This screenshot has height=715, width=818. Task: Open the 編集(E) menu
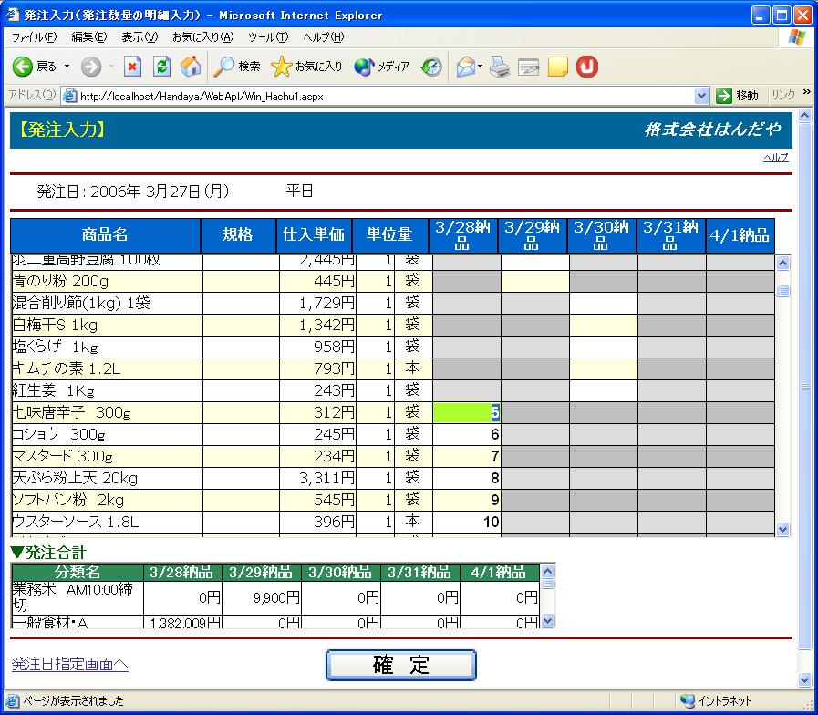coord(88,37)
